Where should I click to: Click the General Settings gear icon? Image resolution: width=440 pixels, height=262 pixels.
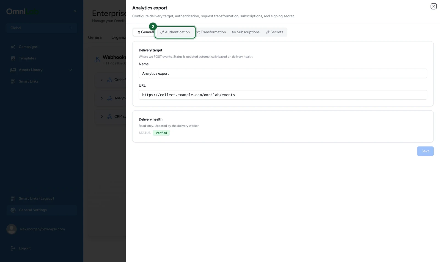click(x=13, y=210)
